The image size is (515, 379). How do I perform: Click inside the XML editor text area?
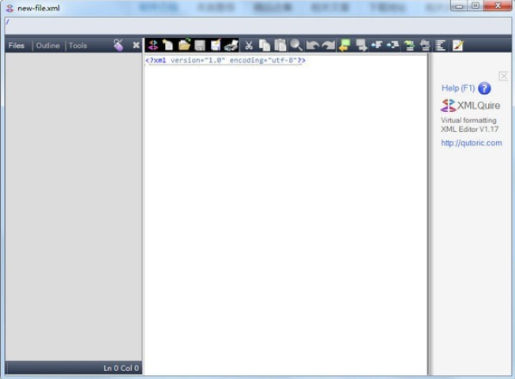coord(286,215)
